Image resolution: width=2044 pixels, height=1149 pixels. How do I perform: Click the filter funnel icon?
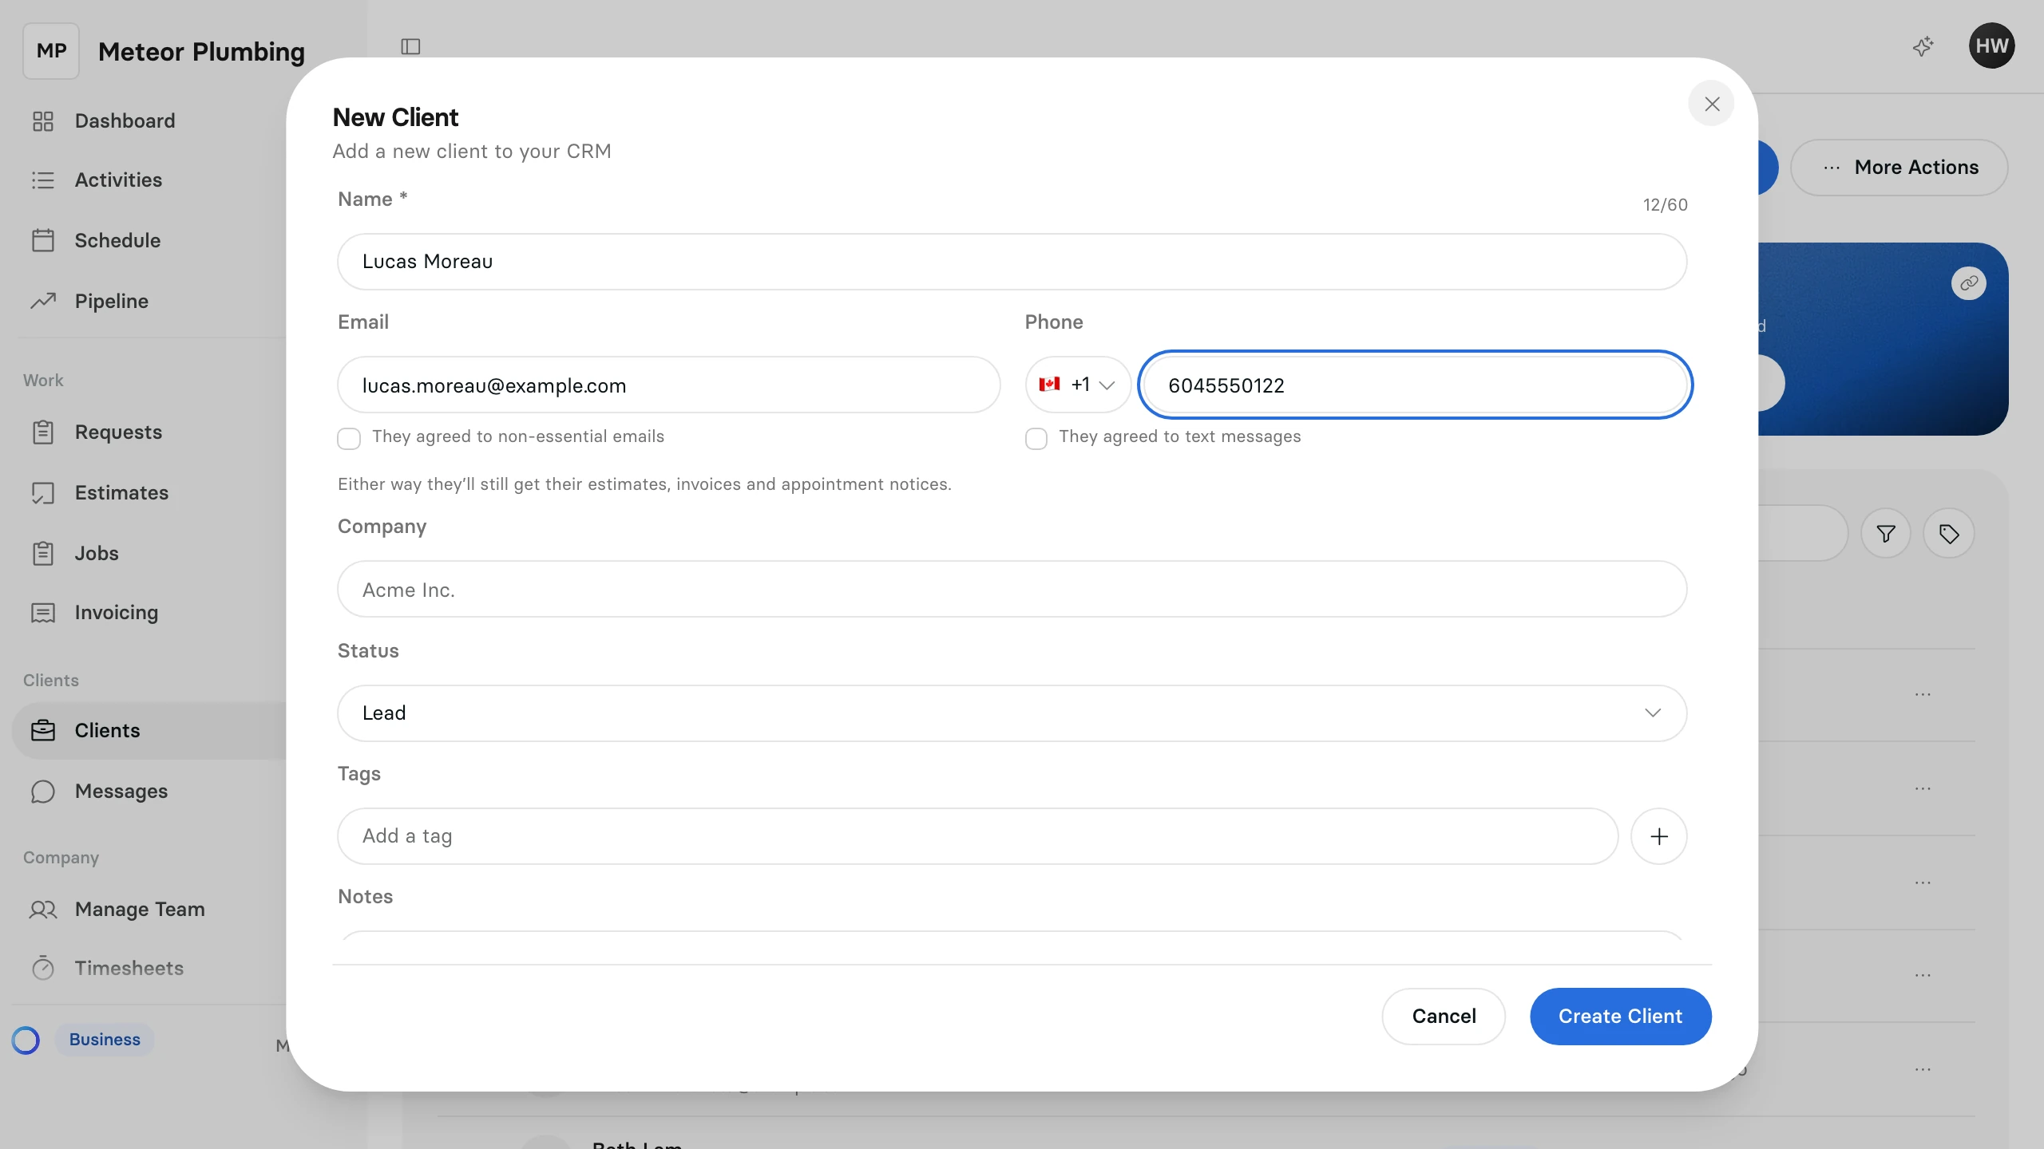coord(1886,533)
